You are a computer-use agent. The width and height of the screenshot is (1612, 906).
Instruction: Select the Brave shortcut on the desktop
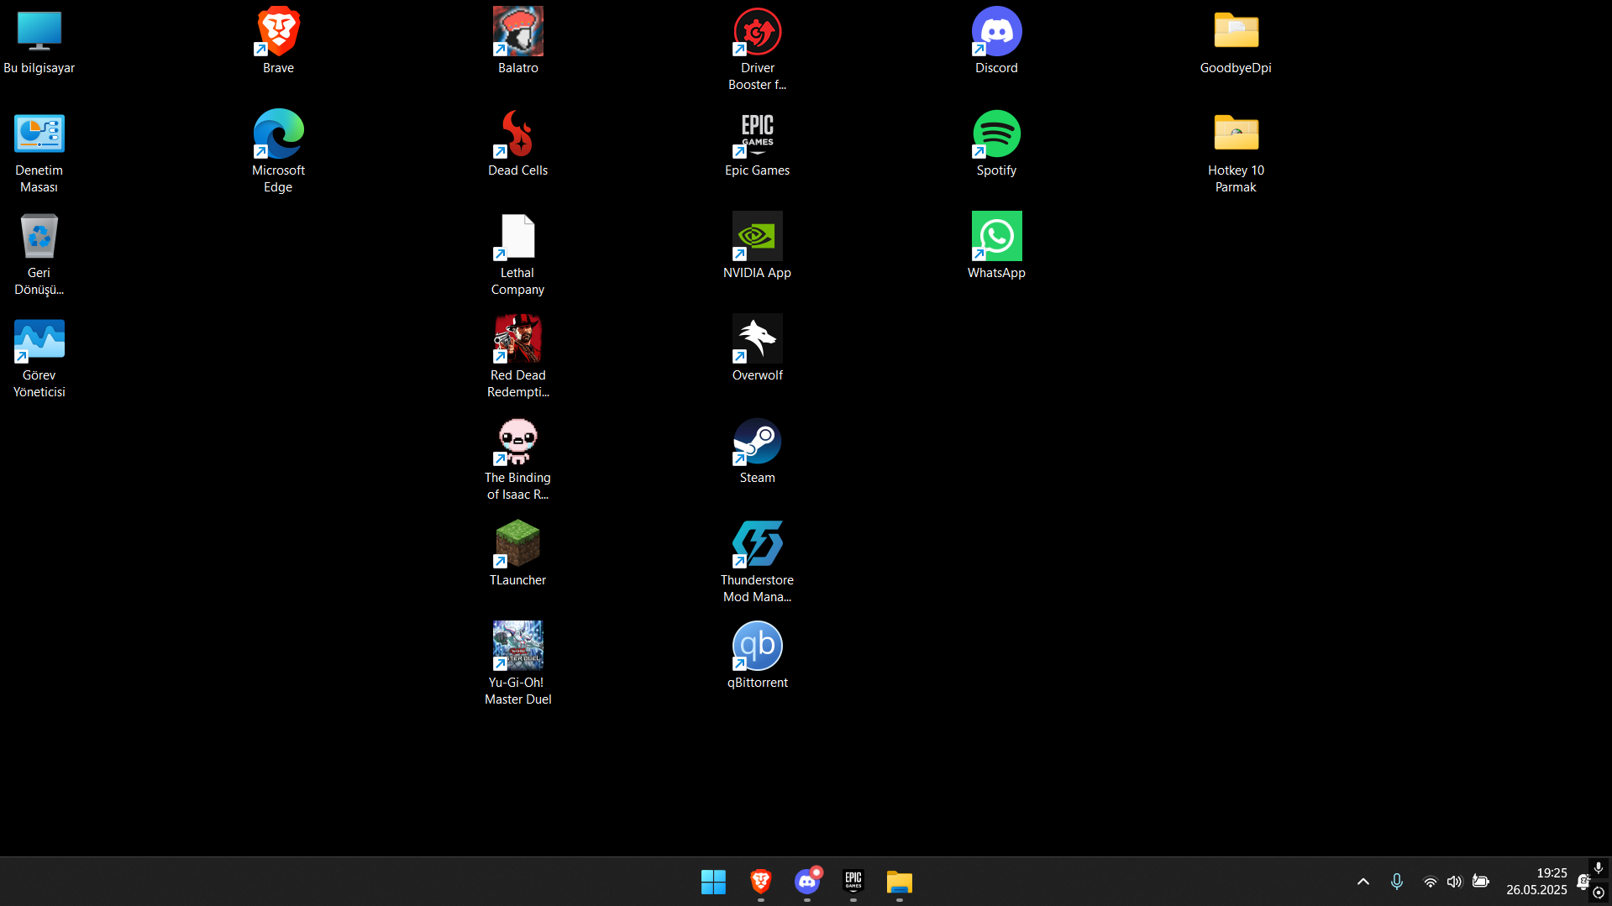click(278, 42)
